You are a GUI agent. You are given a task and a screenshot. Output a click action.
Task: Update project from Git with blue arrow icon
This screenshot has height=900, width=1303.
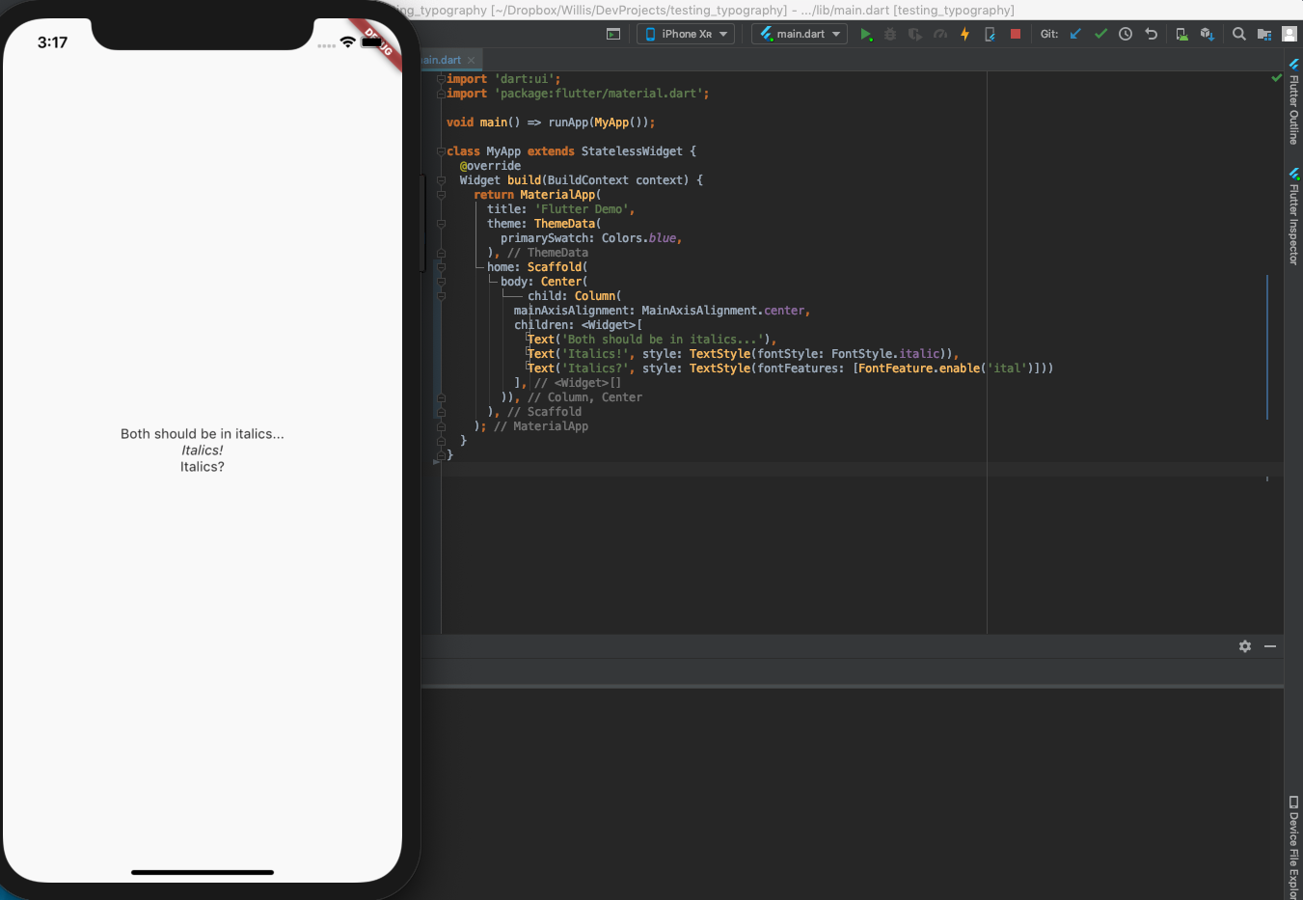(x=1076, y=34)
